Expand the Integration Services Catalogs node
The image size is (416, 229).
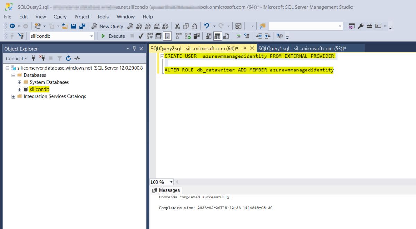pos(13,96)
